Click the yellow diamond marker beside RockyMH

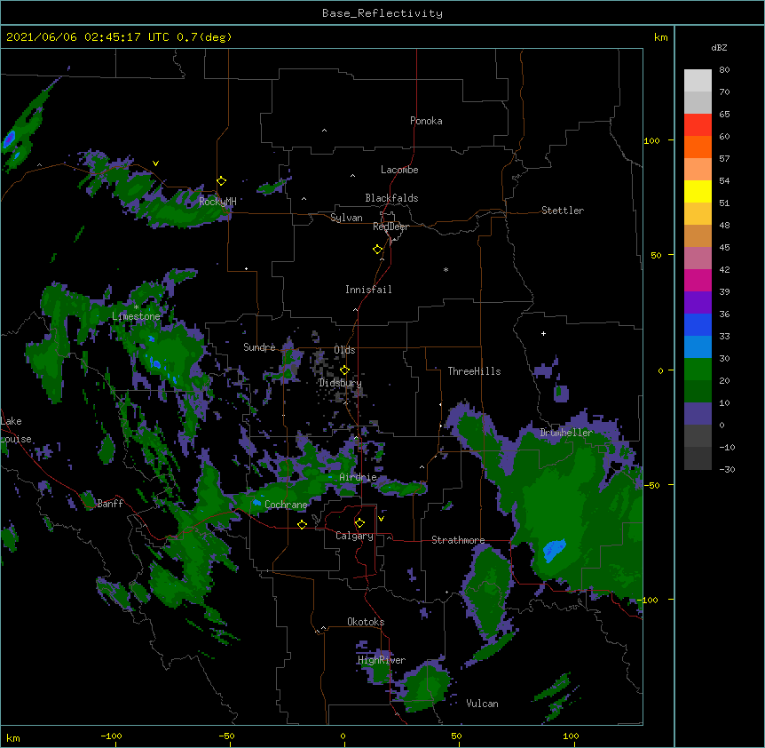pos(222,181)
